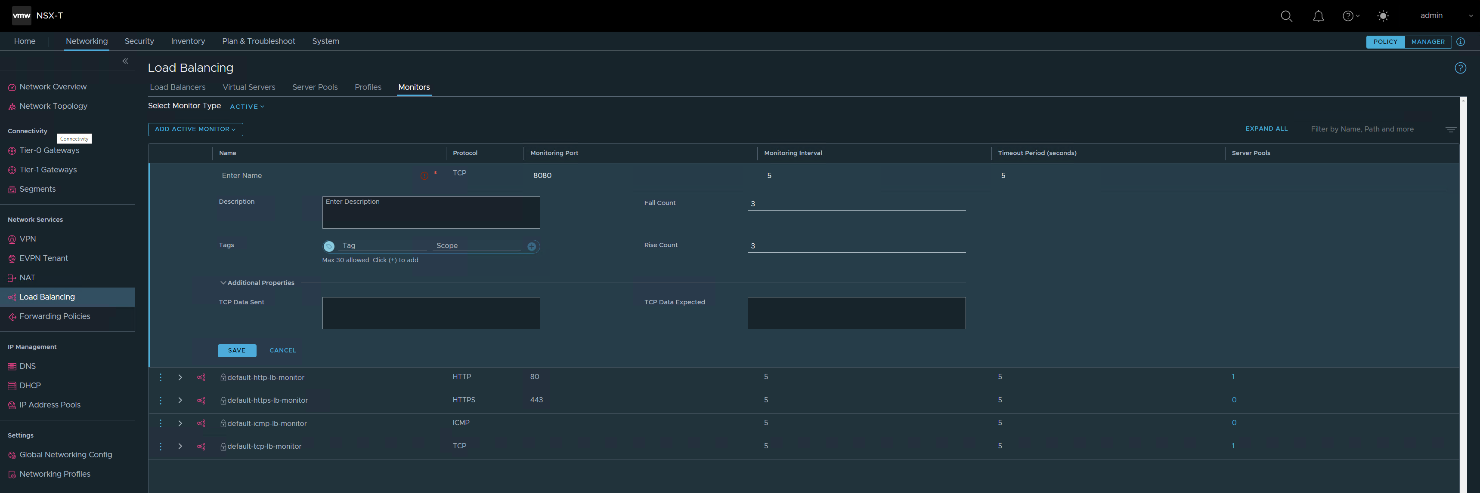Open DHCP in sidebar
The image size is (1480, 493).
coord(30,386)
